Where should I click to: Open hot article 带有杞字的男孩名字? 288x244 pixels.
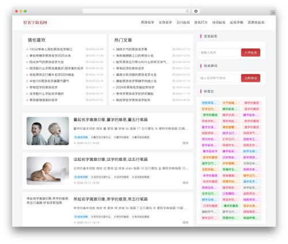(130, 69)
